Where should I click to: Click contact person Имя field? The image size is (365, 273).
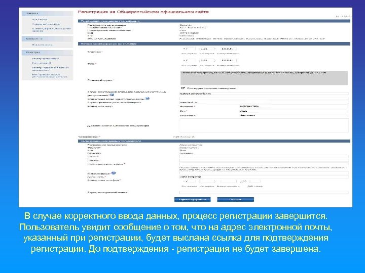coord(294,111)
